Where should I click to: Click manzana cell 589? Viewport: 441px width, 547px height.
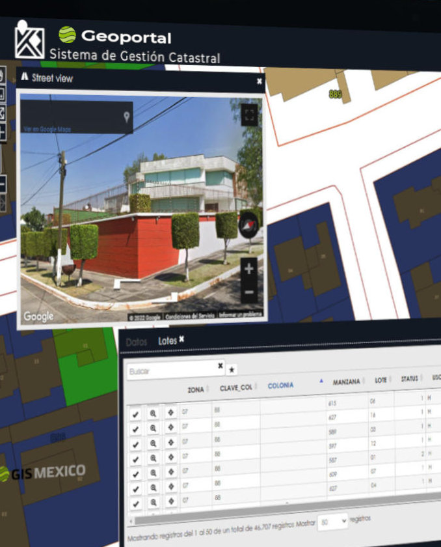pos(332,432)
